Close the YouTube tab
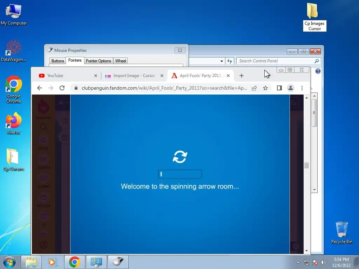 click(96, 76)
